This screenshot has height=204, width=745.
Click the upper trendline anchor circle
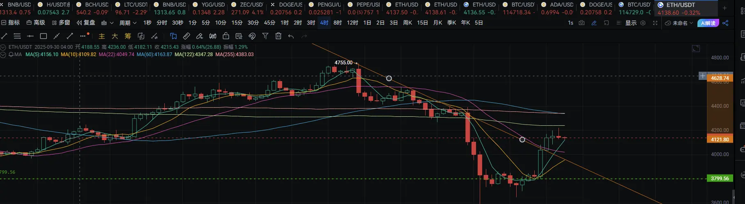389,78
